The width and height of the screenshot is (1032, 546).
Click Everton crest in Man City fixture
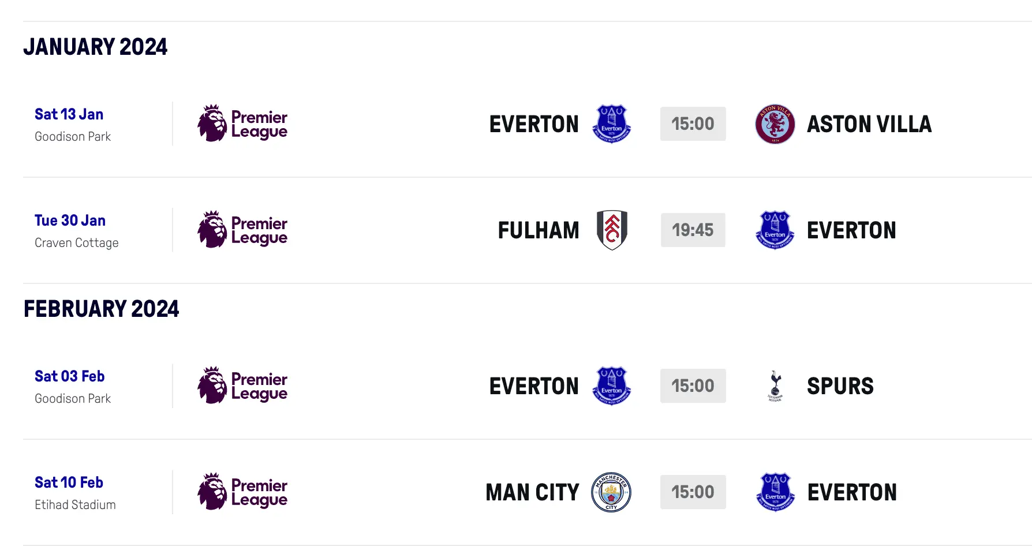tap(775, 492)
